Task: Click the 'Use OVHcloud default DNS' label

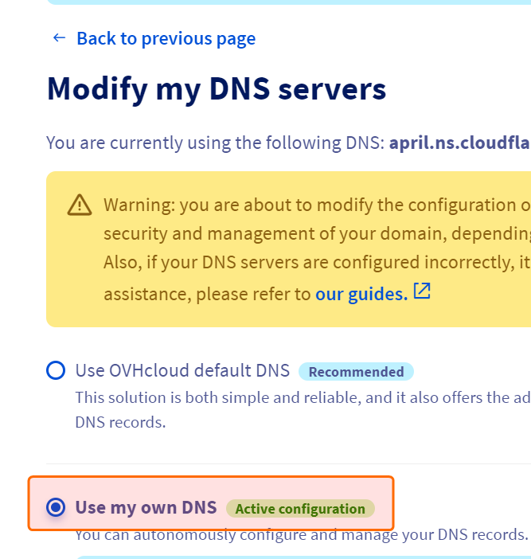Action: coord(182,371)
